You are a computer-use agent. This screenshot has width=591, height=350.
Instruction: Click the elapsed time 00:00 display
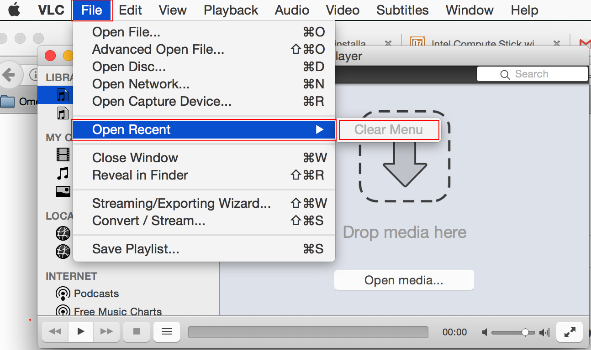click(455, 332)
